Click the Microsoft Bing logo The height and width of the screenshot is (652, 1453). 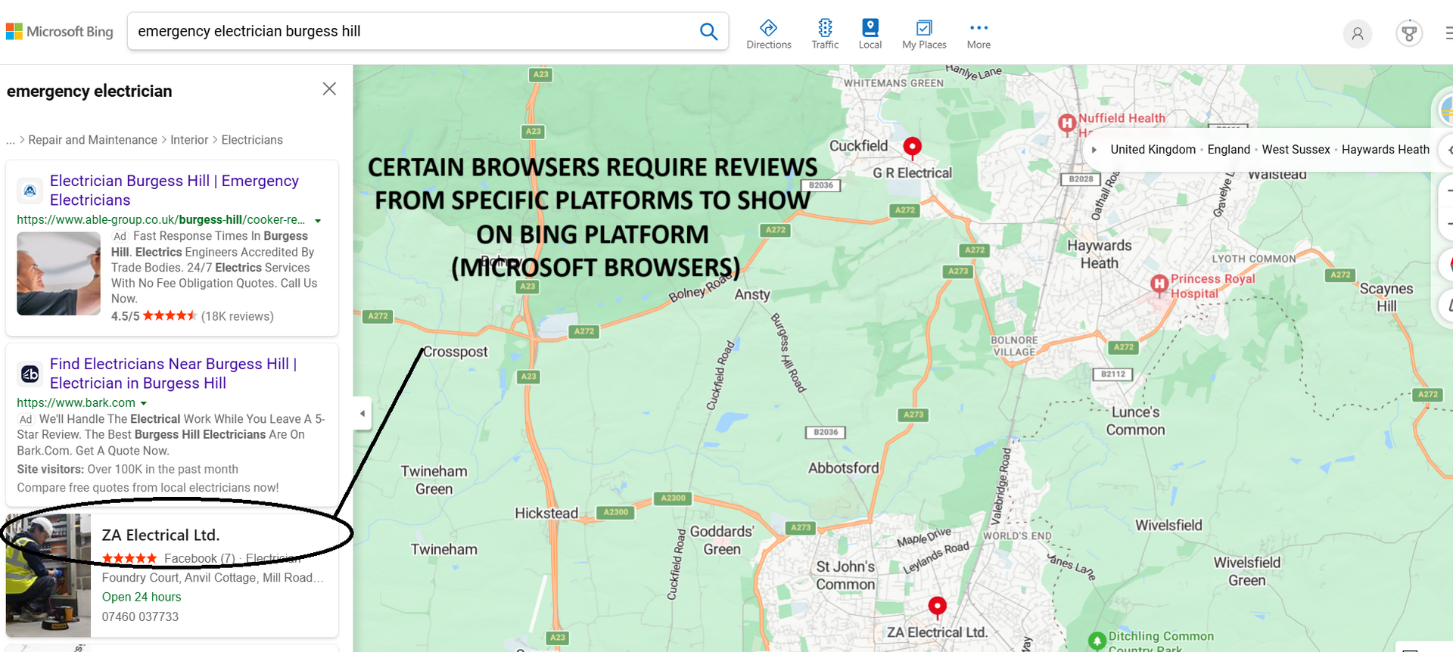(60, 32)
